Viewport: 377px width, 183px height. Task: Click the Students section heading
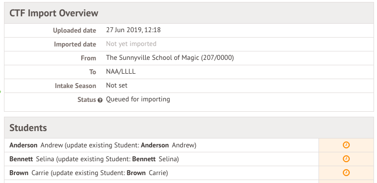(x=28, y=128)
